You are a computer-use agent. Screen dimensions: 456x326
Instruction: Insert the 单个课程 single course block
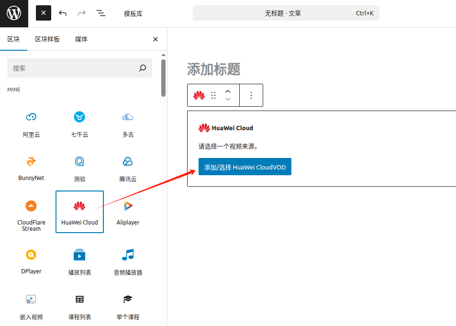click(x=128, y=306)
